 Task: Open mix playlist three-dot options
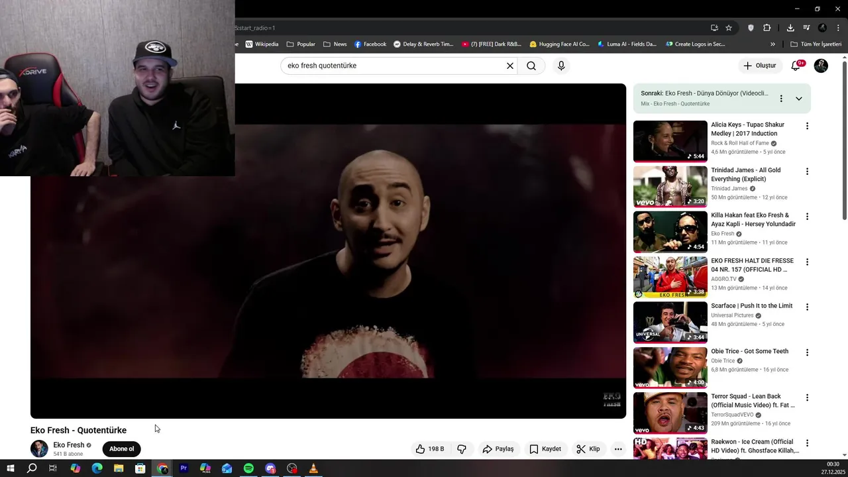tap(781, 99)
